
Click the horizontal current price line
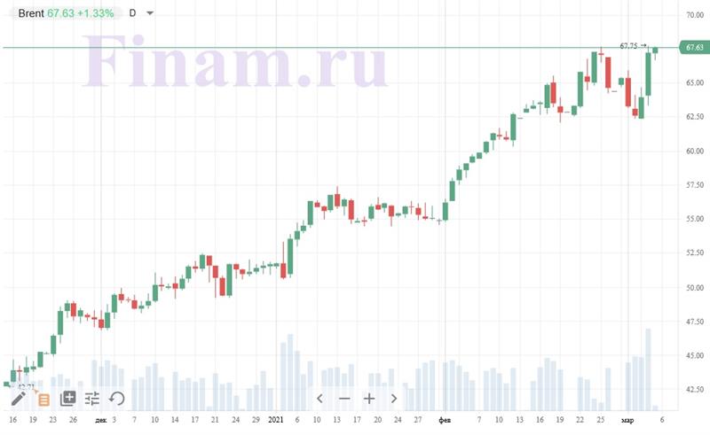340,47
